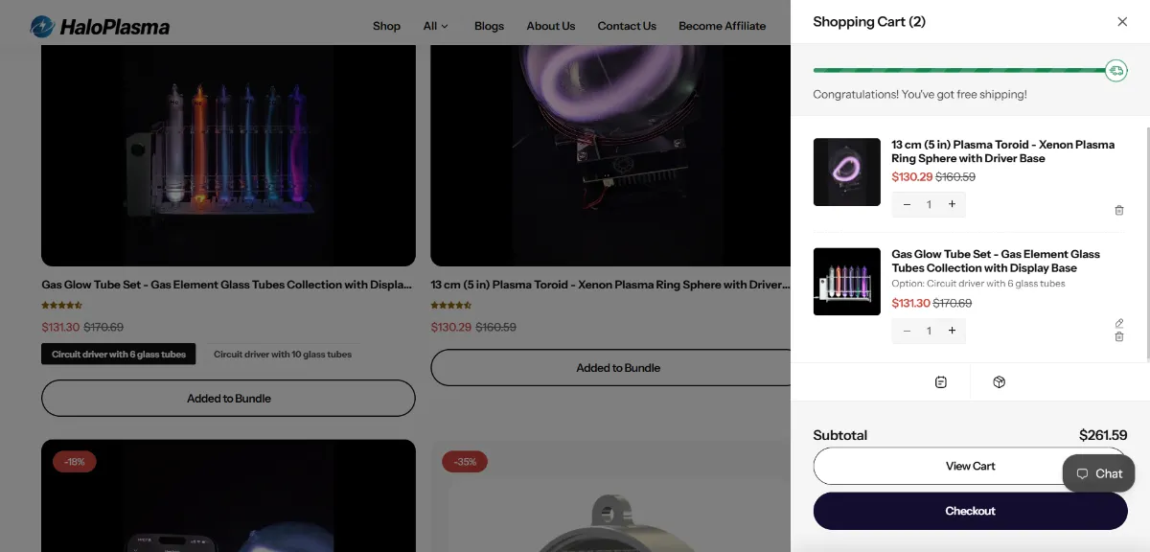Image resolution: width=1150 pixels, height=552 pixels.
Task: Open Gas Glow Tube Set product title on page
Action: coord(226,285)
